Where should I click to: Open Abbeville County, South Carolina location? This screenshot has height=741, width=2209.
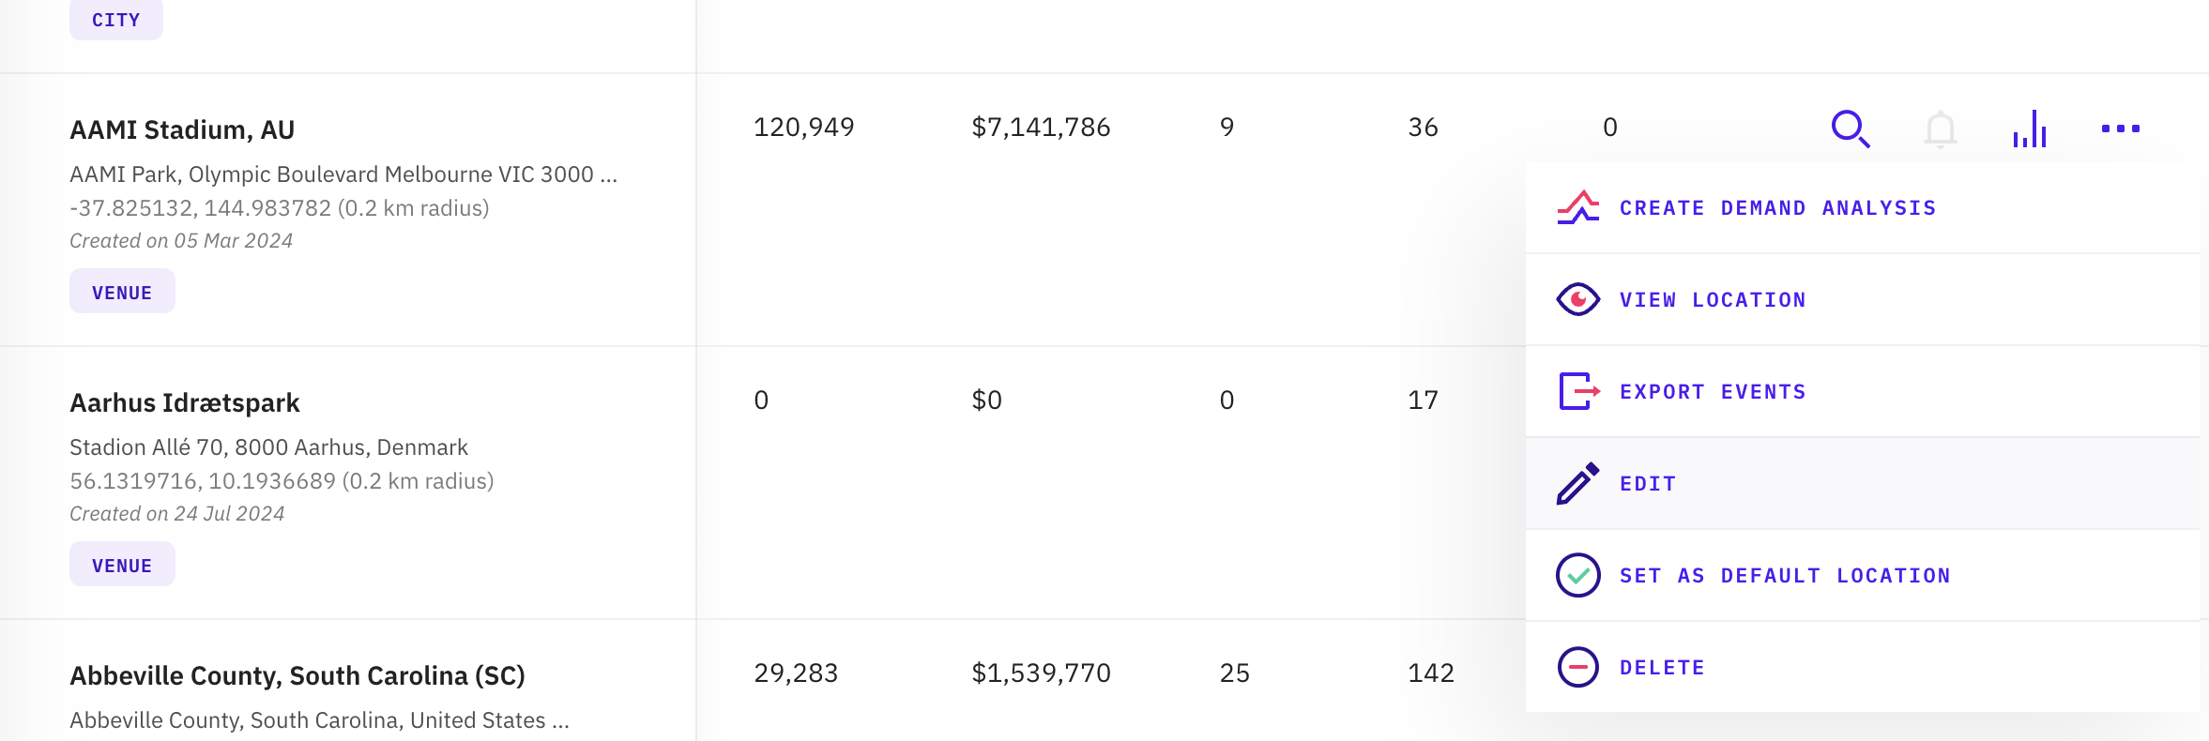click(x=297, y=675)
